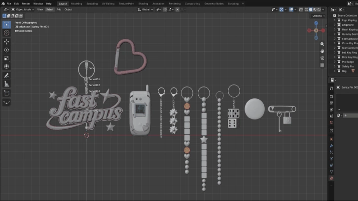Click the new material plus button

[x=346, y=115]
